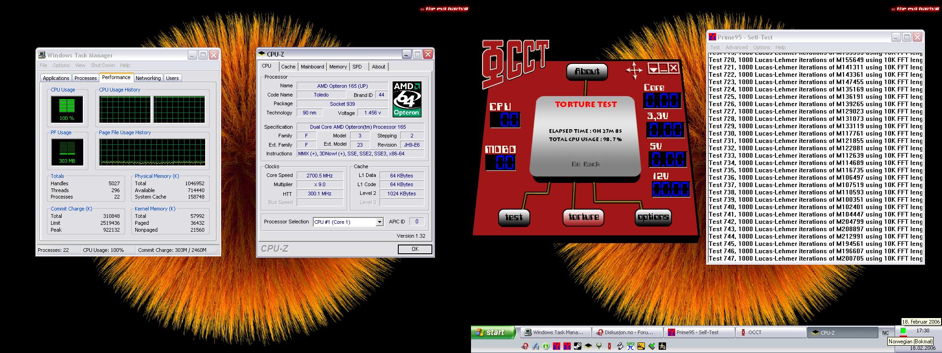Open the Processor Selection dropdown in CPU-Z
Screen dimensions: 942x353
(379, 222)
